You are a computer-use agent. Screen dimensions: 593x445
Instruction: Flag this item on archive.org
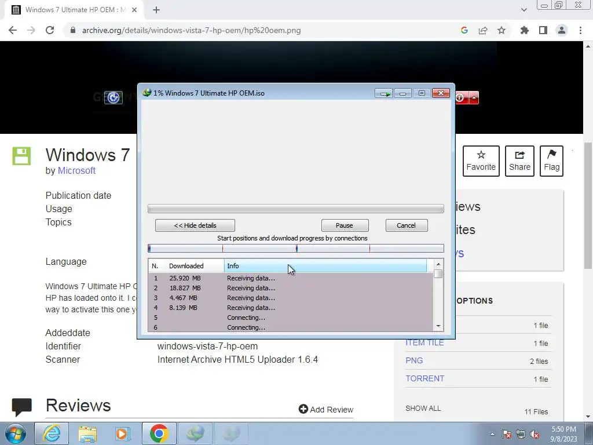pos(551,161)
